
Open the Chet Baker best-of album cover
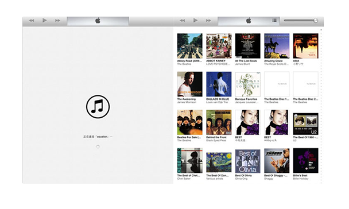(190, 160)
